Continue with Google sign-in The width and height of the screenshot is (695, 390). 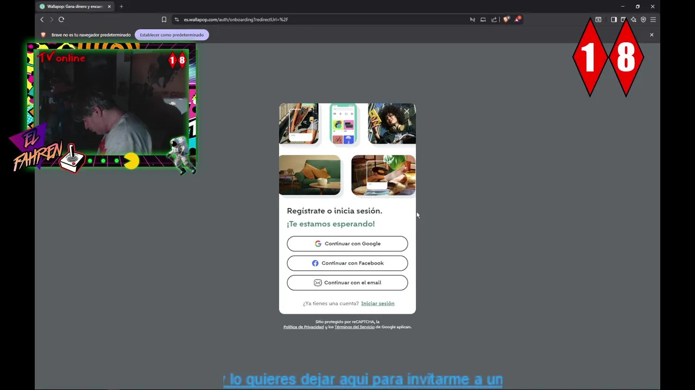tap(347, 244)
